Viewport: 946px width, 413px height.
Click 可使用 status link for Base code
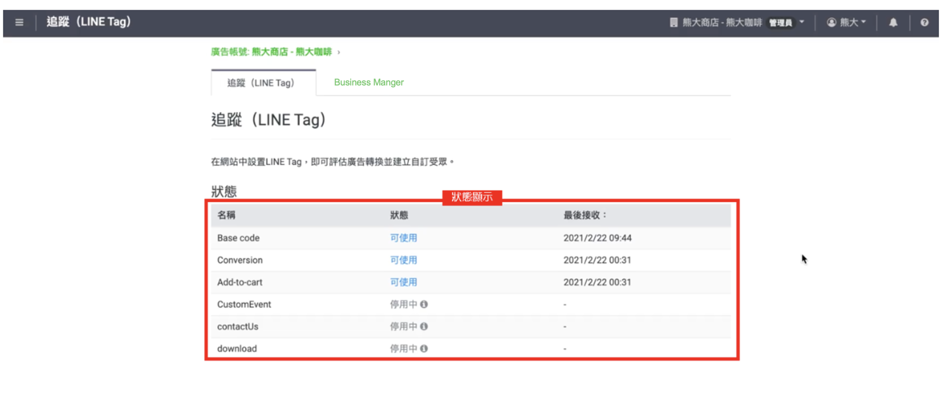(403, 238)
